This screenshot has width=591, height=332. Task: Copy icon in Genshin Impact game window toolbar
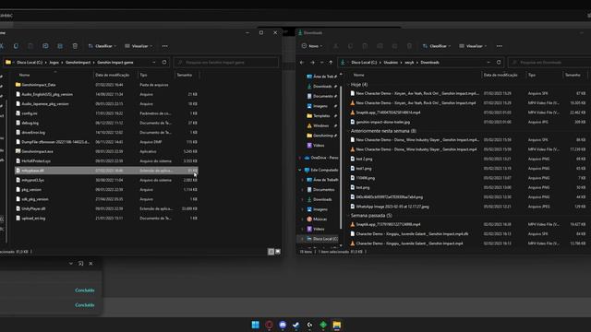point(16,46)
